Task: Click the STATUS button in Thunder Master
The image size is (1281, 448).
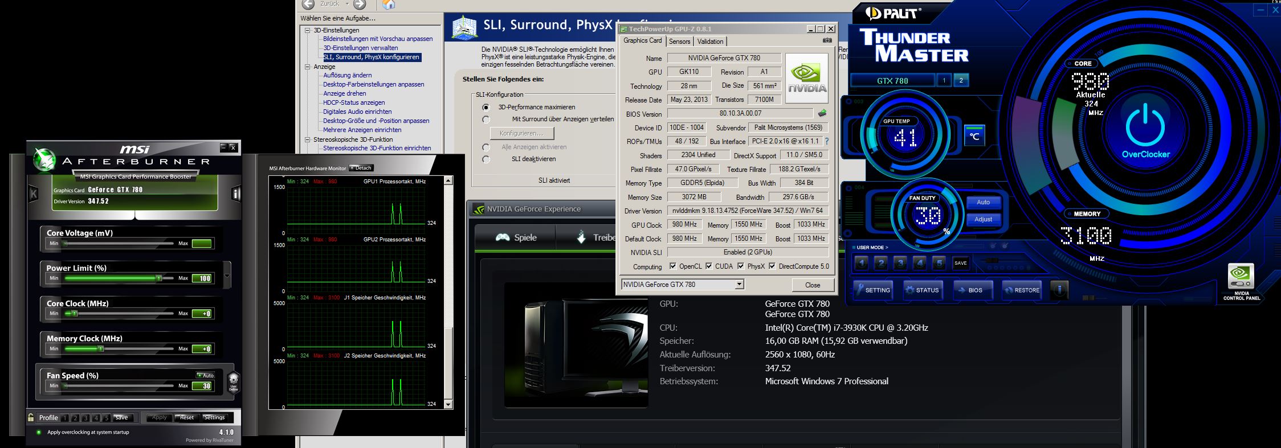Action: point(922,290)
